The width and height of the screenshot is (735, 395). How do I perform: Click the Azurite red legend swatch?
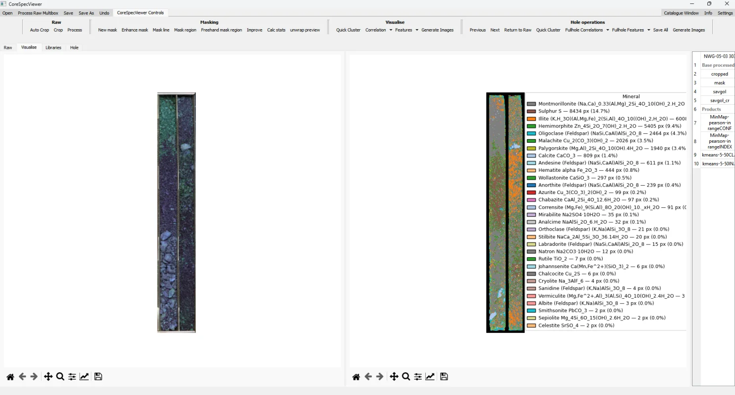pyautogui.click(x=531, y=193)
